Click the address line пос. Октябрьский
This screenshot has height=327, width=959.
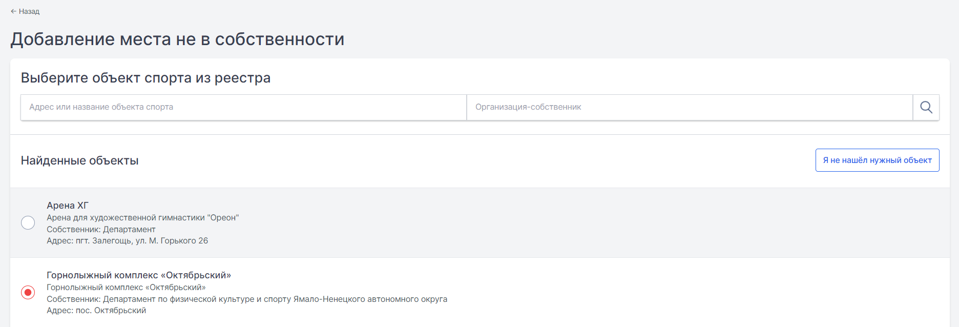(x=96, y=311)
